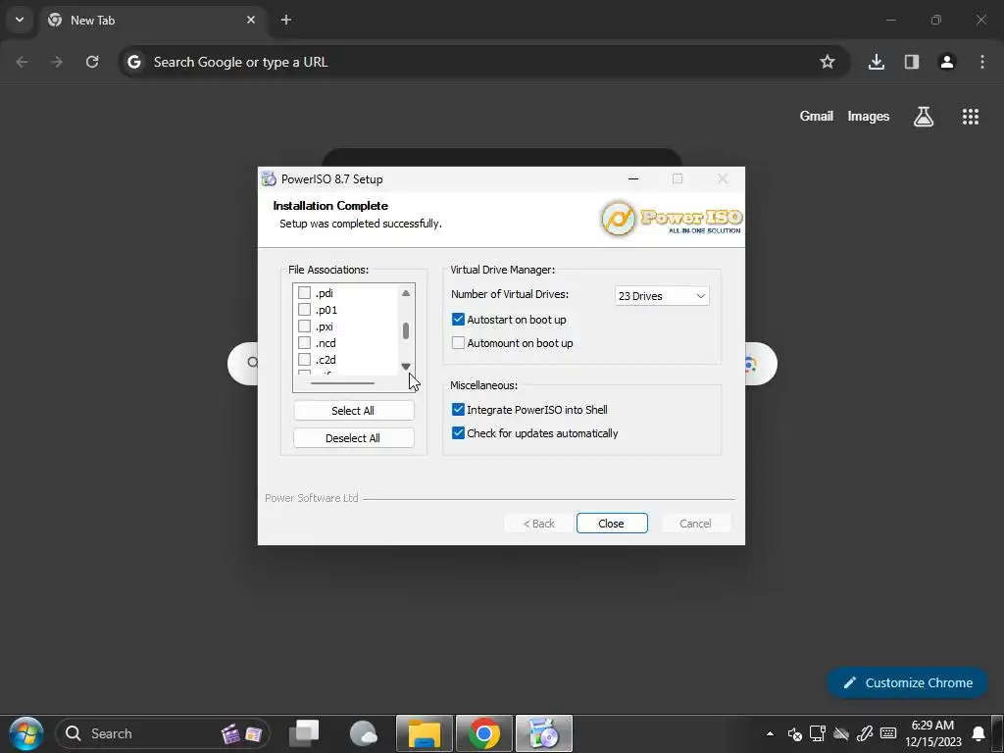Click the PowerISO Setup title bar icon

[269, 178]
